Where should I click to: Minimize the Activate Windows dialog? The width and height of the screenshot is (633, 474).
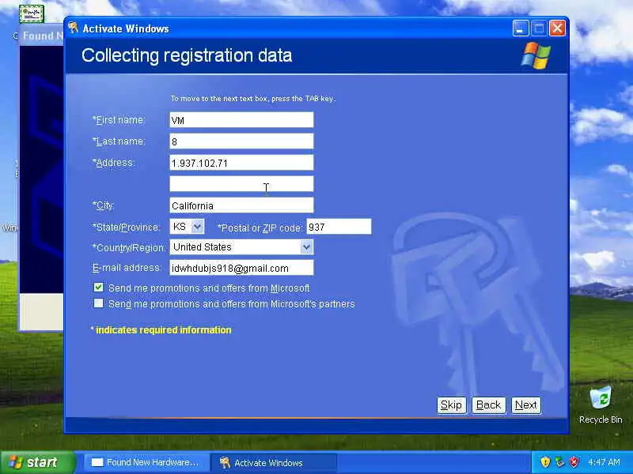pos(521,28)
